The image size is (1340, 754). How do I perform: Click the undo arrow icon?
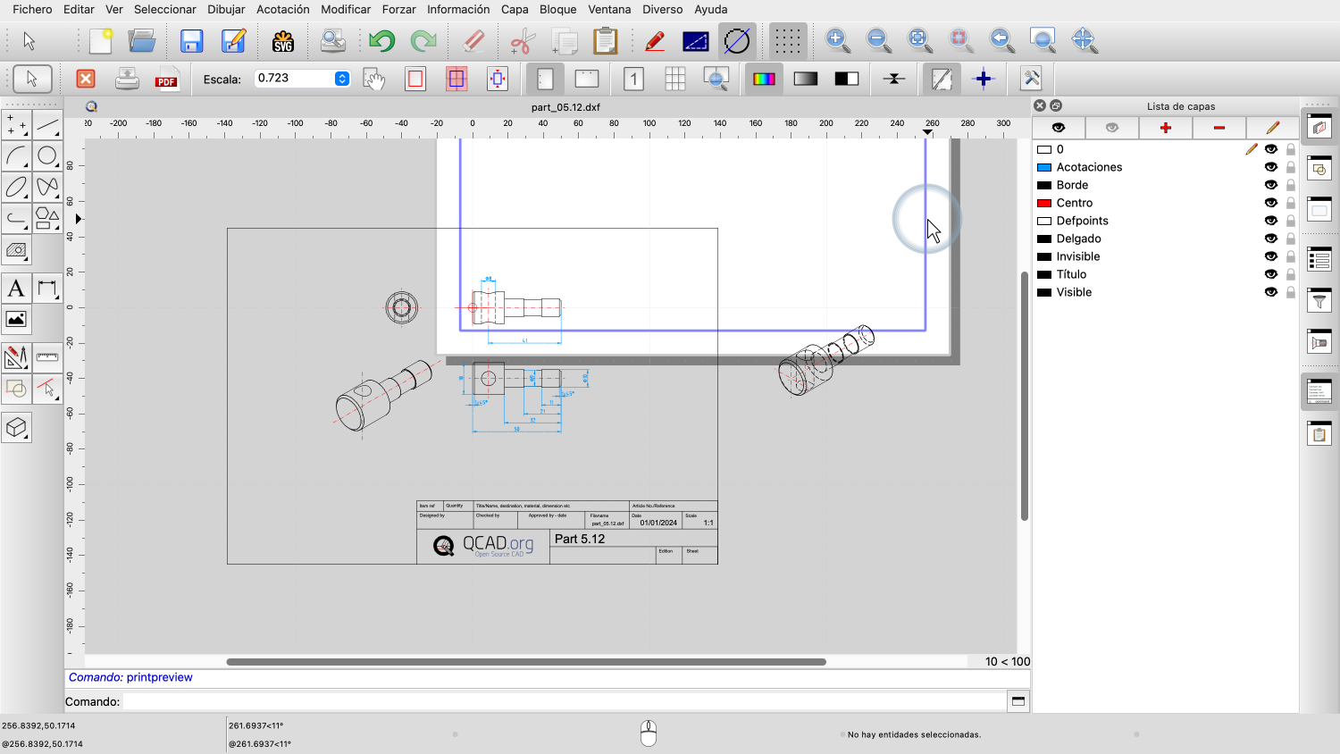coord(382,41)
